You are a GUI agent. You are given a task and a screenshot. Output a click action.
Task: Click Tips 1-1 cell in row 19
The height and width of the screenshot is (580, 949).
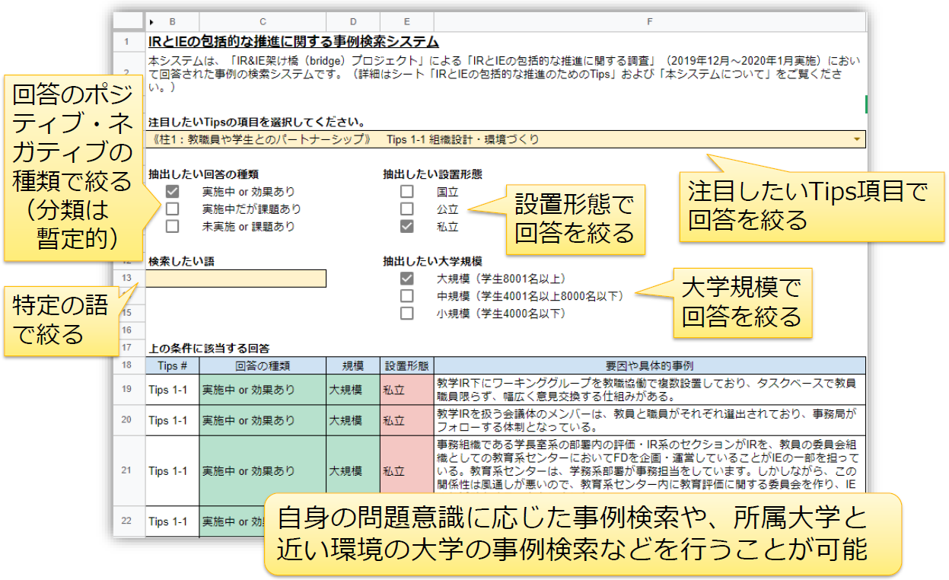coord(172,390)
